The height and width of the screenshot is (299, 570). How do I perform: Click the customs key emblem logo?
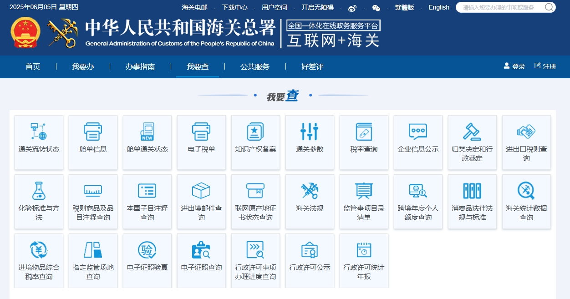click(63, 33)
